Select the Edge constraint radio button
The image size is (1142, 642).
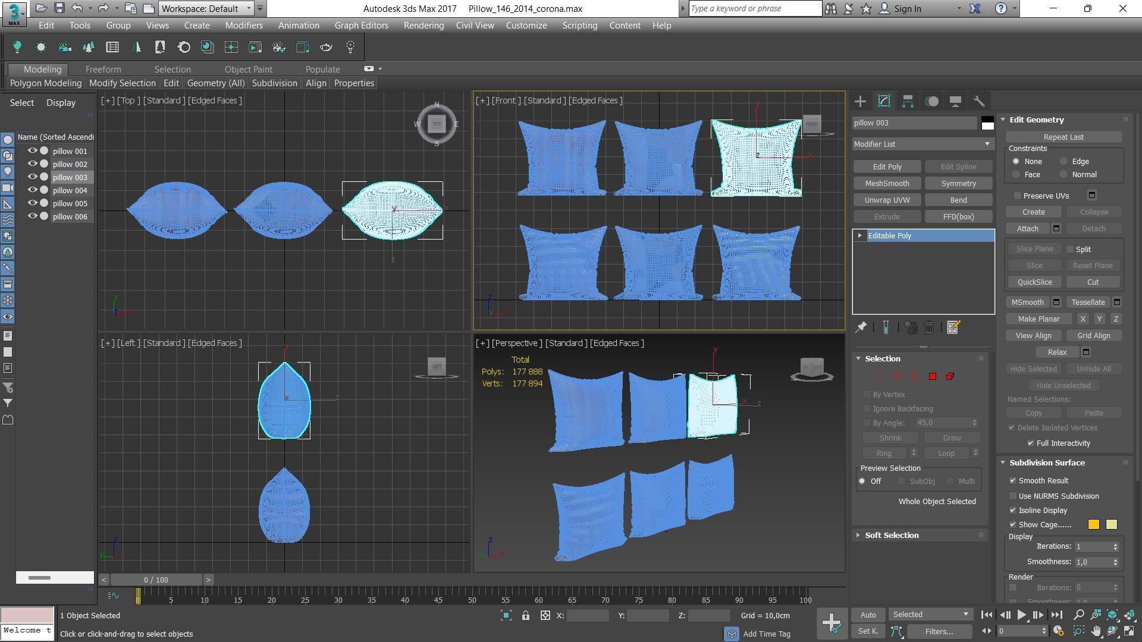click(x=1063, y=162)
